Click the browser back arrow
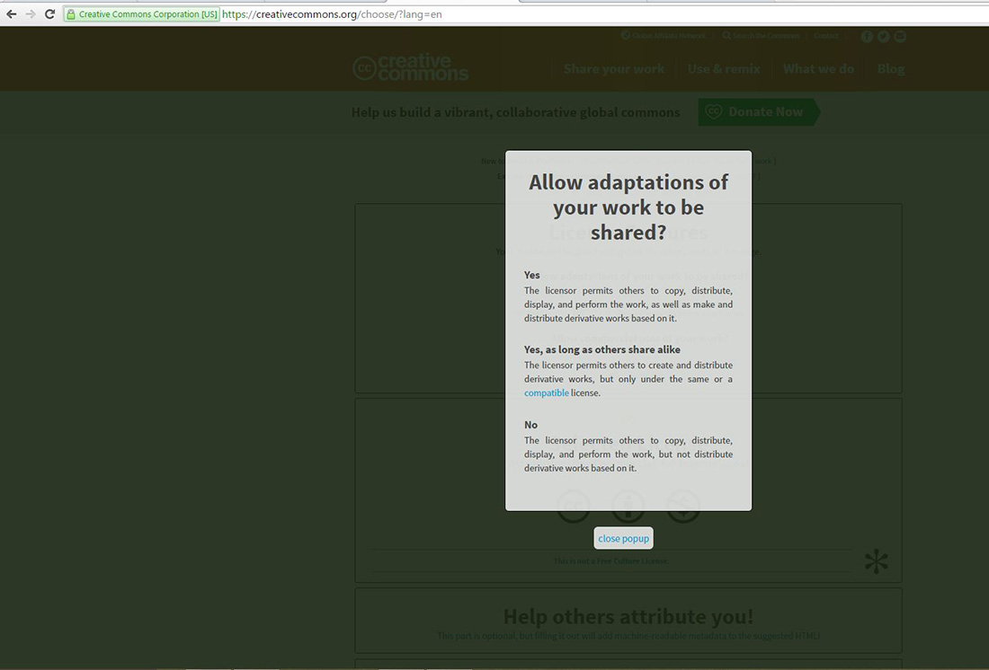The height and width of the screenshot is (670, 989). 12,13
